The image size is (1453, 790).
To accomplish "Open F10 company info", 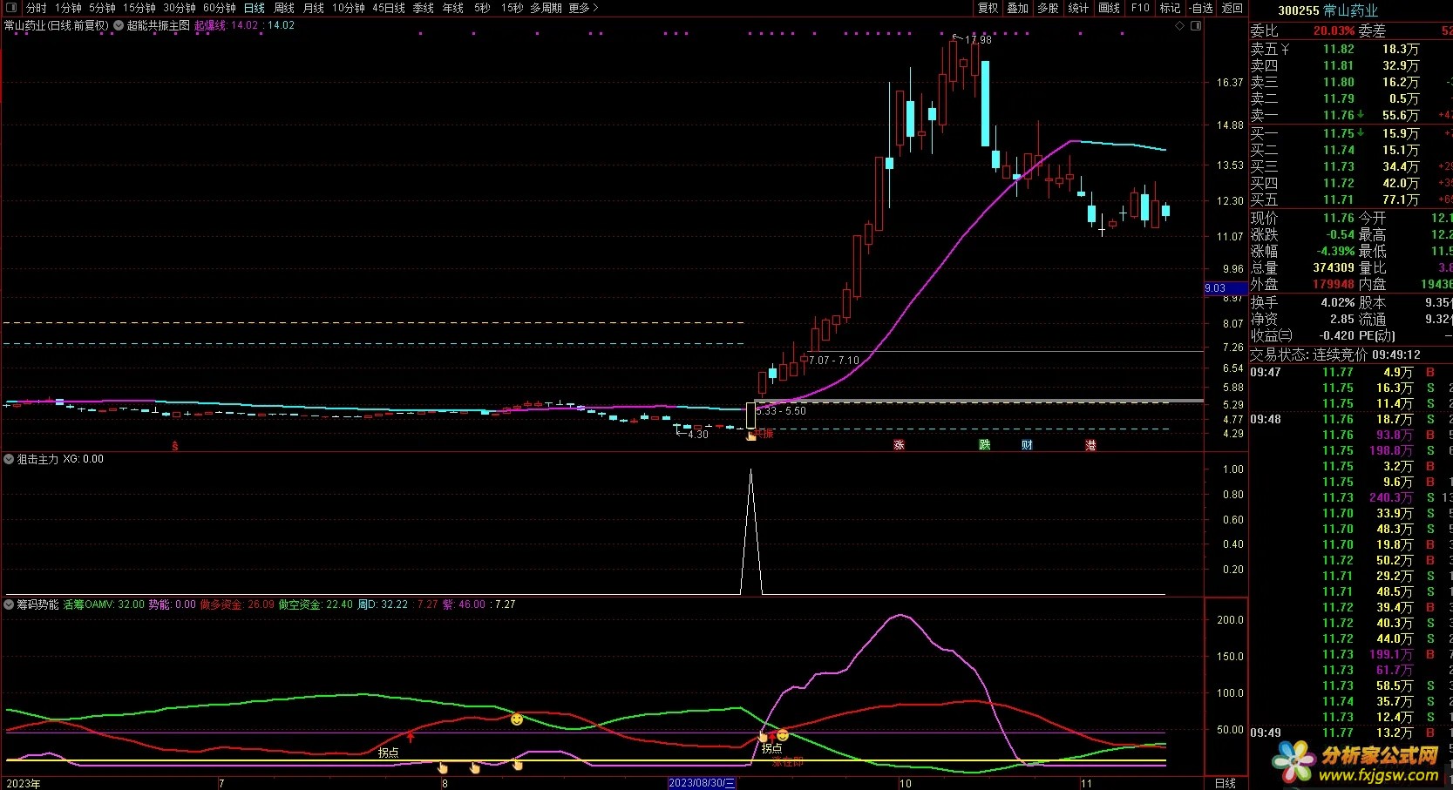I will pos(1140,8).
